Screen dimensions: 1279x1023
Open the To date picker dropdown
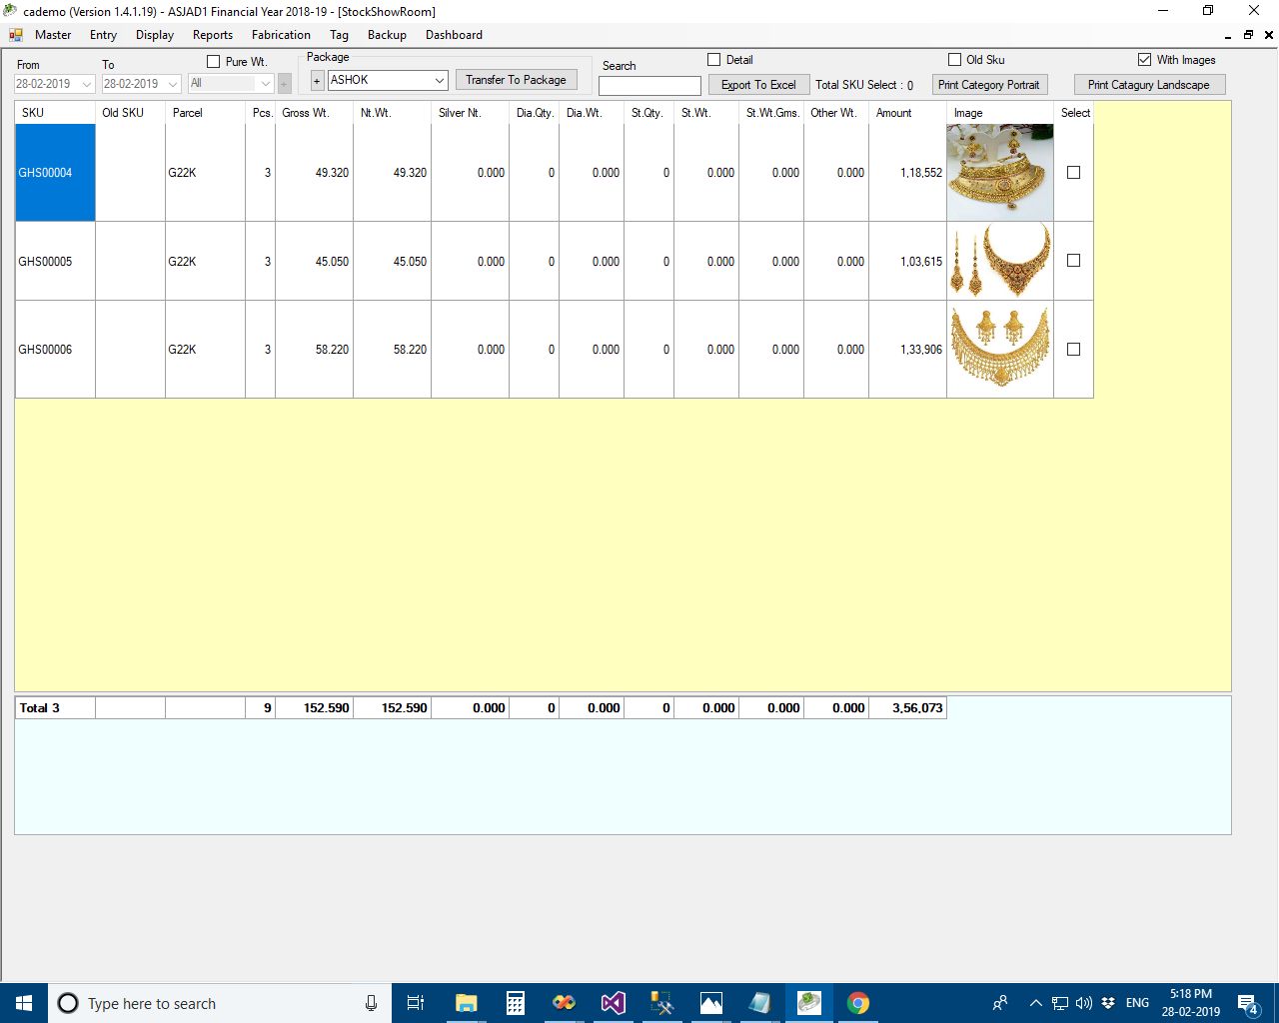(173, 84)
